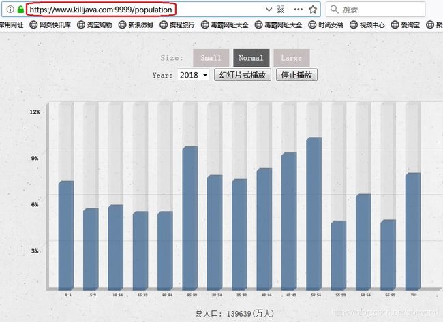Open the 爱淘宝 bookmark
This screenshot has width=443, height=322.
[405, 25]
